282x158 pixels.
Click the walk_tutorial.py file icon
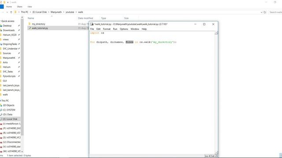point(30,28)
